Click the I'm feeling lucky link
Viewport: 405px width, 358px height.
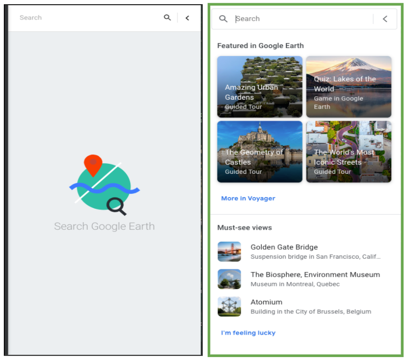click(248, 333)
